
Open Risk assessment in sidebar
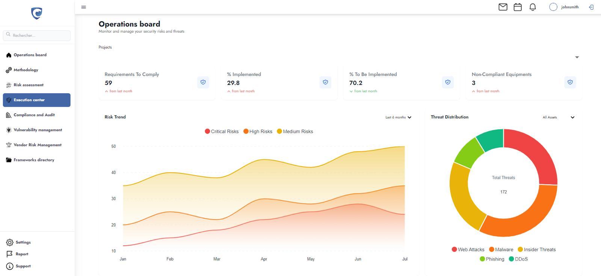[29, 85]
